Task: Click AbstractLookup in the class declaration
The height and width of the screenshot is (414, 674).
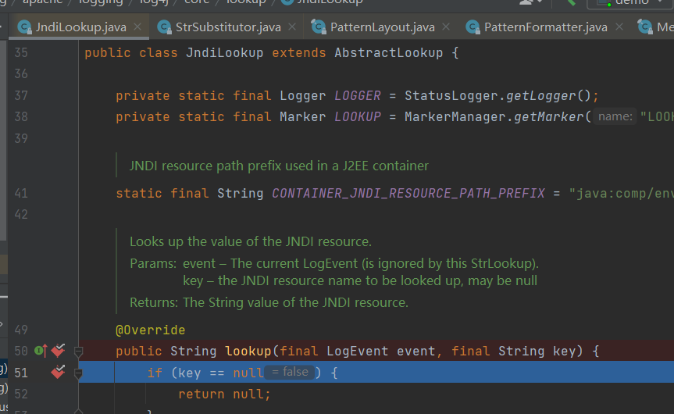Action: coord(389,53)
